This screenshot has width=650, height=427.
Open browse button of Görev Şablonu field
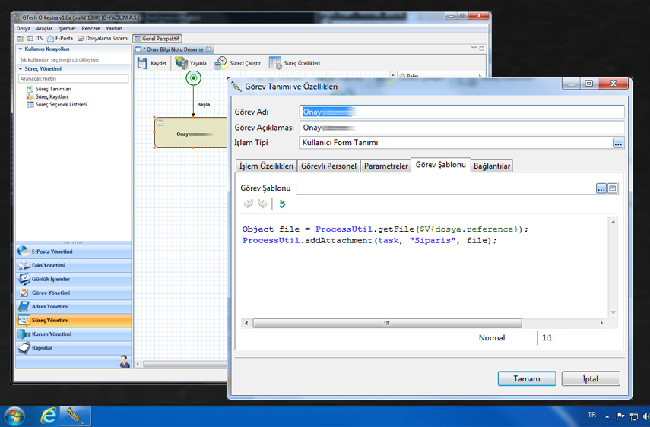(601, 188)
